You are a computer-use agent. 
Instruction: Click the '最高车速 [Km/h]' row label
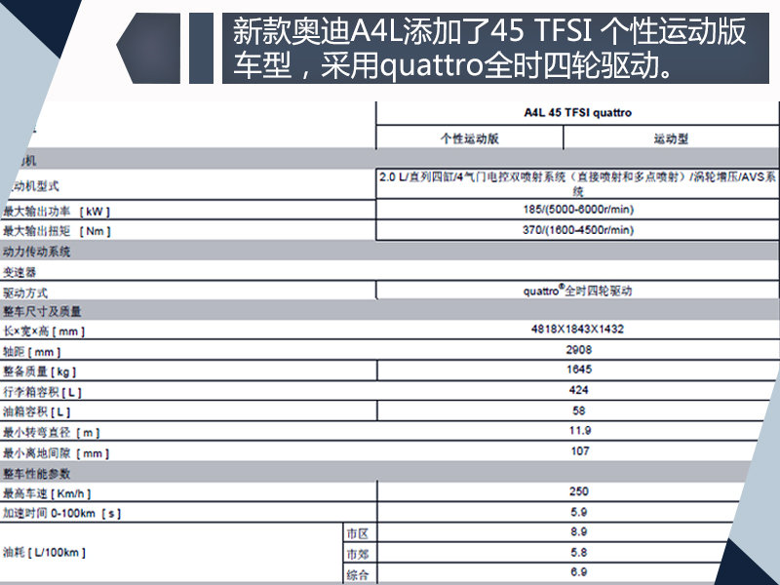(x=47, y=493)
